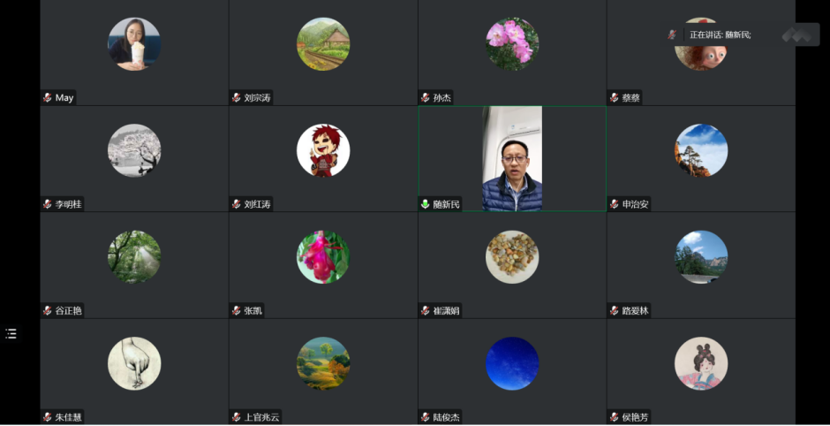The image size is (830, 426).
Task: Click the 正在讲话: 随新民 speaking label
Action: point(720,35)
